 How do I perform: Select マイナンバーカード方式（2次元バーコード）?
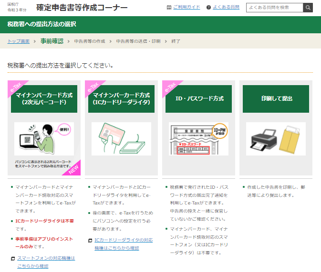click(x=44, y=99)
